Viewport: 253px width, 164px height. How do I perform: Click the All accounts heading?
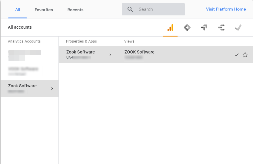[x=20, y=27]
